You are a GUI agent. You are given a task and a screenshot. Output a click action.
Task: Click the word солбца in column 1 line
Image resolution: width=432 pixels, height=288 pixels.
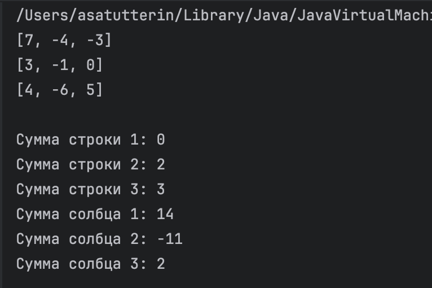[95, 215]
